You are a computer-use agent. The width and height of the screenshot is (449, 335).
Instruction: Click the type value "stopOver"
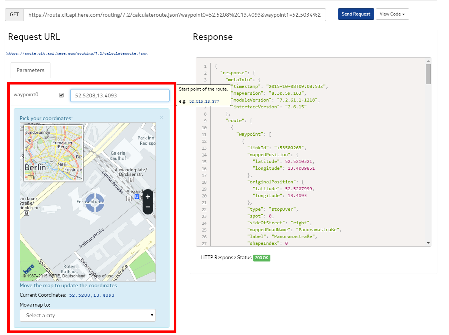[282, 210]
